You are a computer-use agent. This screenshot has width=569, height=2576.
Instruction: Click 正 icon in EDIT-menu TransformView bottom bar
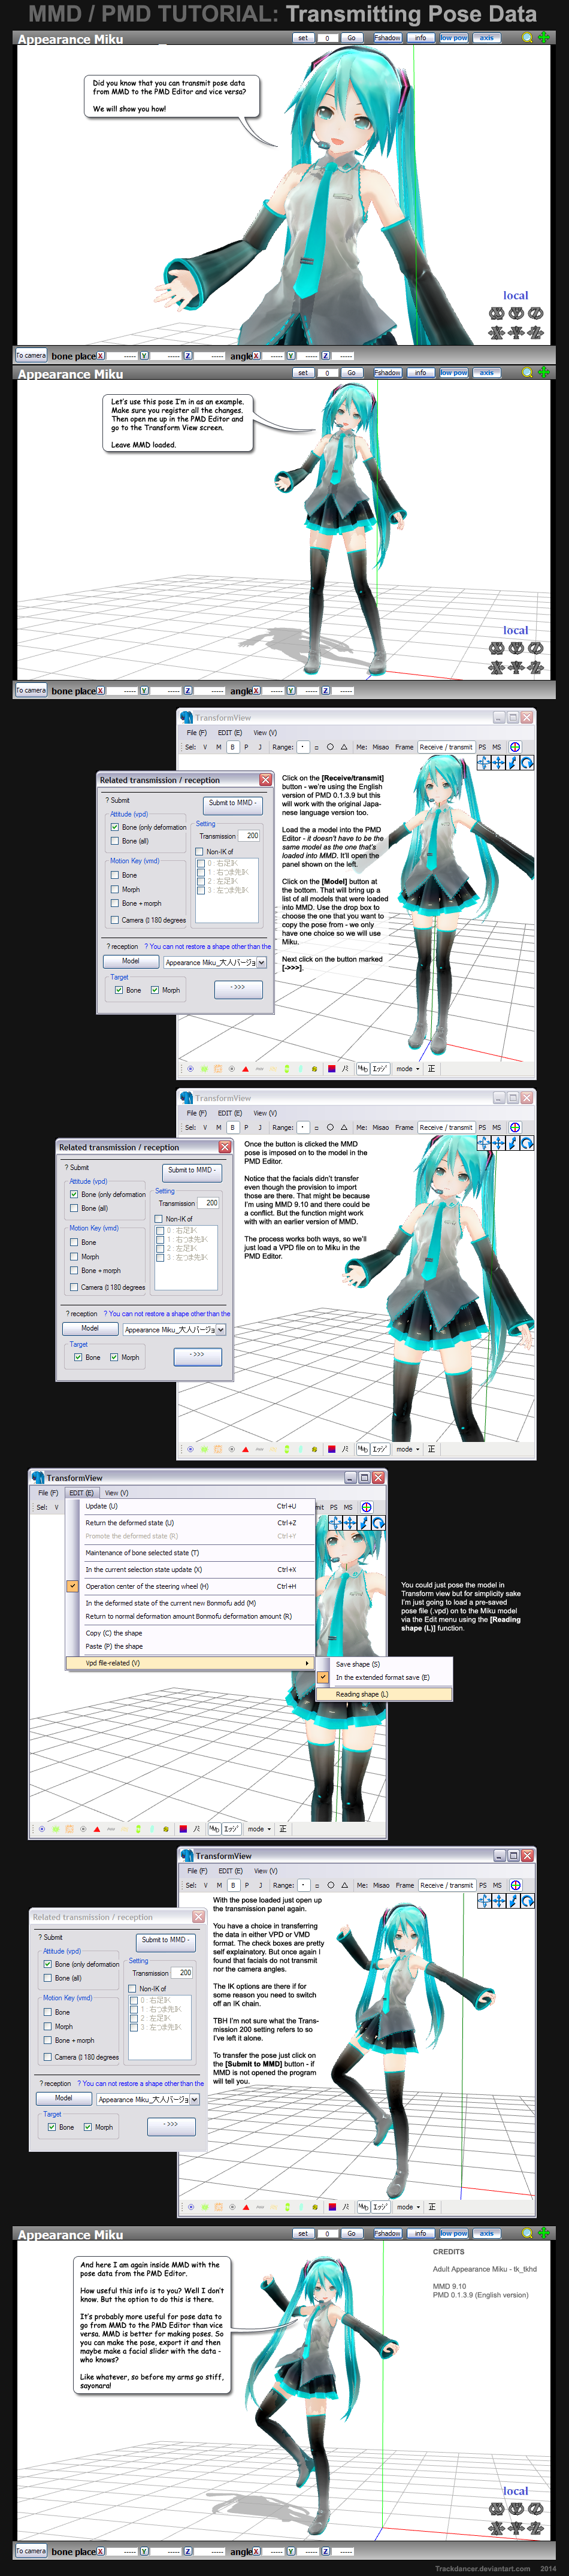pyautogui.click(x=283, y=1829)
